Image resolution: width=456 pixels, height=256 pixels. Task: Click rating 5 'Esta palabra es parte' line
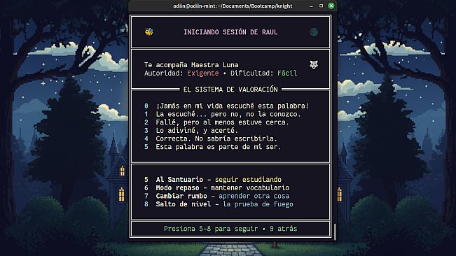point(212,147)
